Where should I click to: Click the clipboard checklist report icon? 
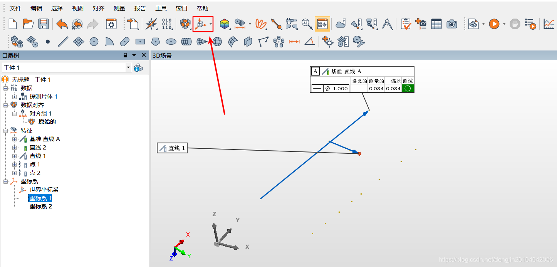[406, 24]
